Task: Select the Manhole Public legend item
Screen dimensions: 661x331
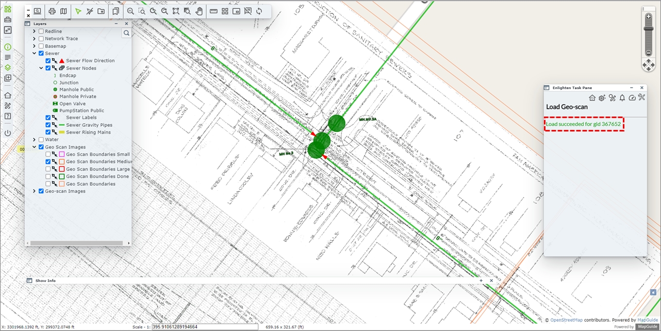Action: [76, 90]
